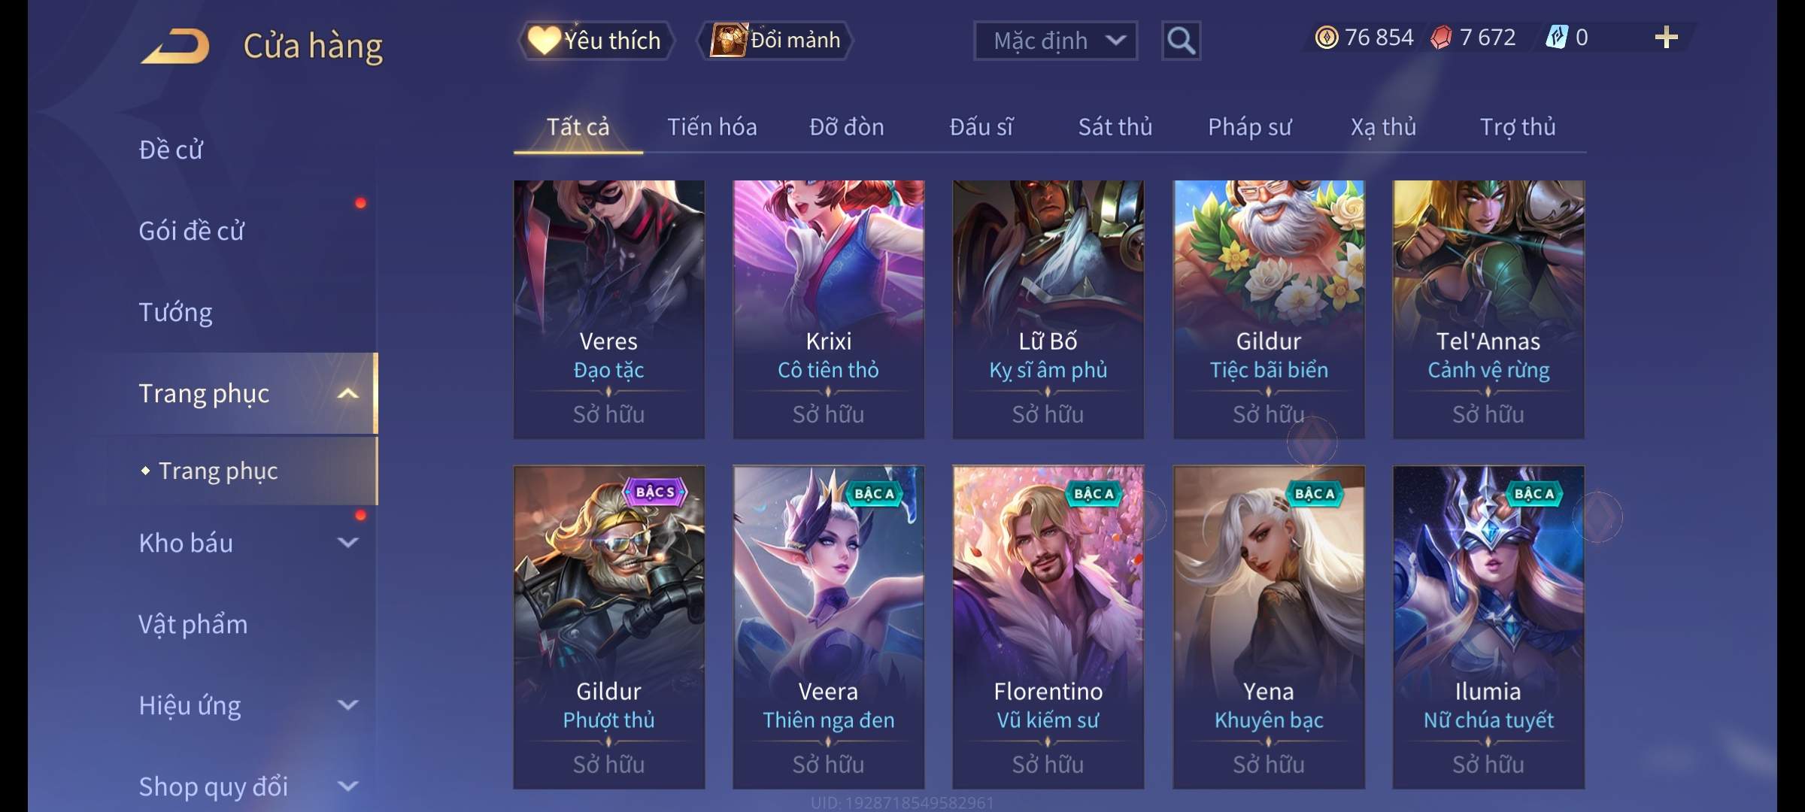This screenshot has height=812, width=1805.
Task: Switch to the Tiến hóa tab
Action: (x=712, y=127)
